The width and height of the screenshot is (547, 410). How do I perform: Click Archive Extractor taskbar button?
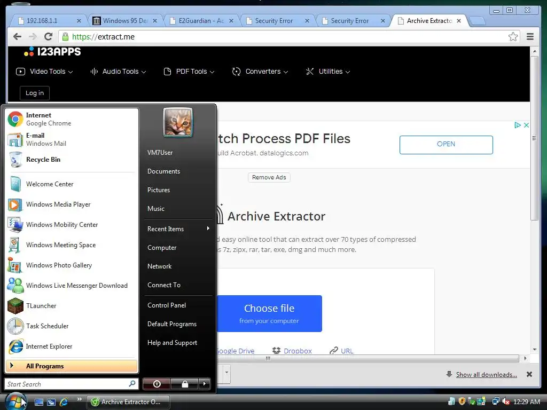click(x=128, y=402)
